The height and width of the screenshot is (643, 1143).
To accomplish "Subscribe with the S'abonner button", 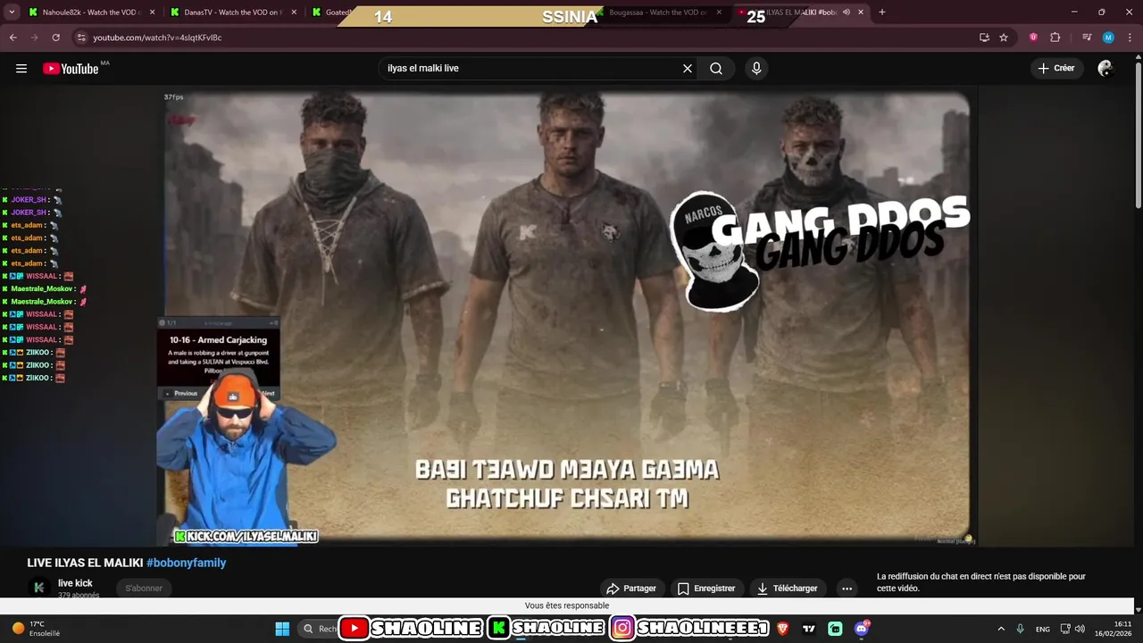I will coord(144,589).
